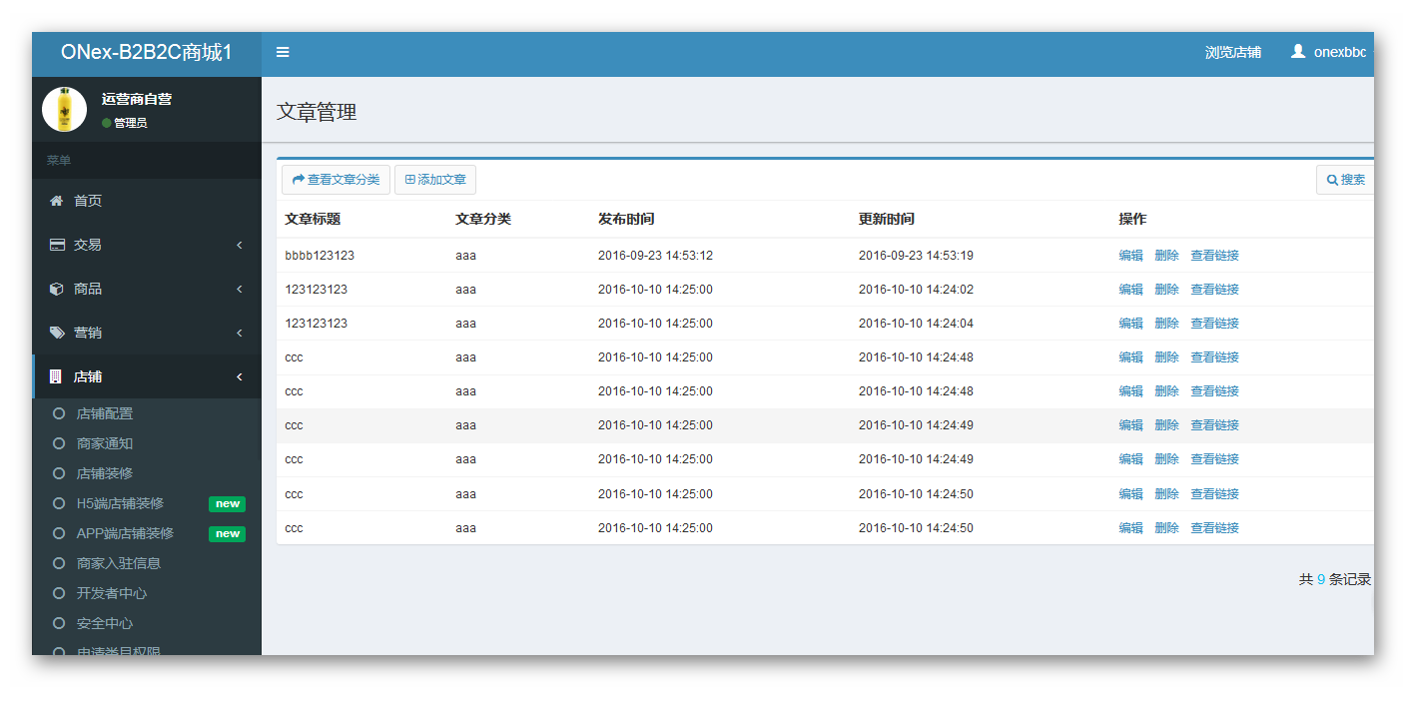Click 编辑 for the bbbb123123 article
Viewport: 1406px width, 704px height.
[1130, 256]
